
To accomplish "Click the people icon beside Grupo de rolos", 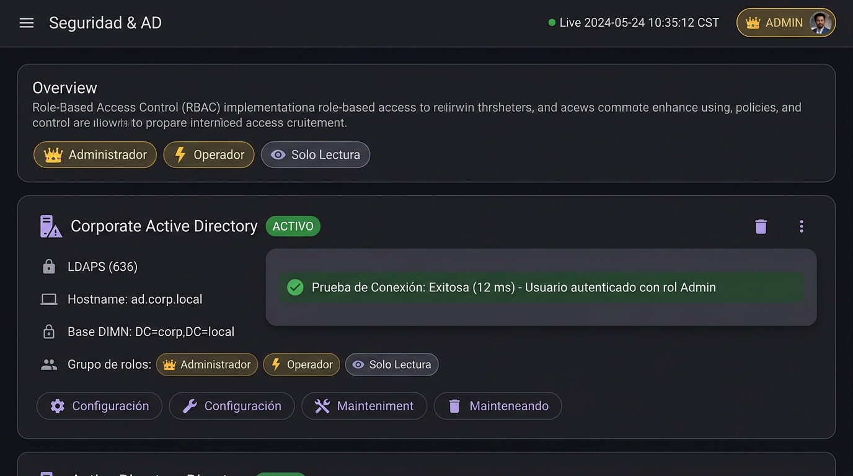I will [x=49, y=364].
